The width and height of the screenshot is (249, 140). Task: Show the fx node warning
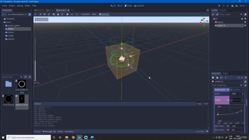[x=242, y=19]
